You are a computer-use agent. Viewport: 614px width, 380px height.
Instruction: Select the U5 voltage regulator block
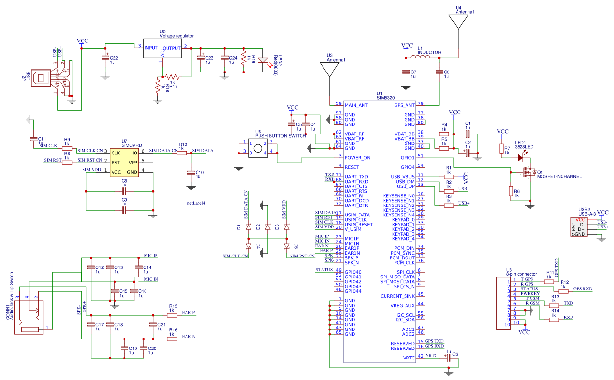tap(163, 48)
